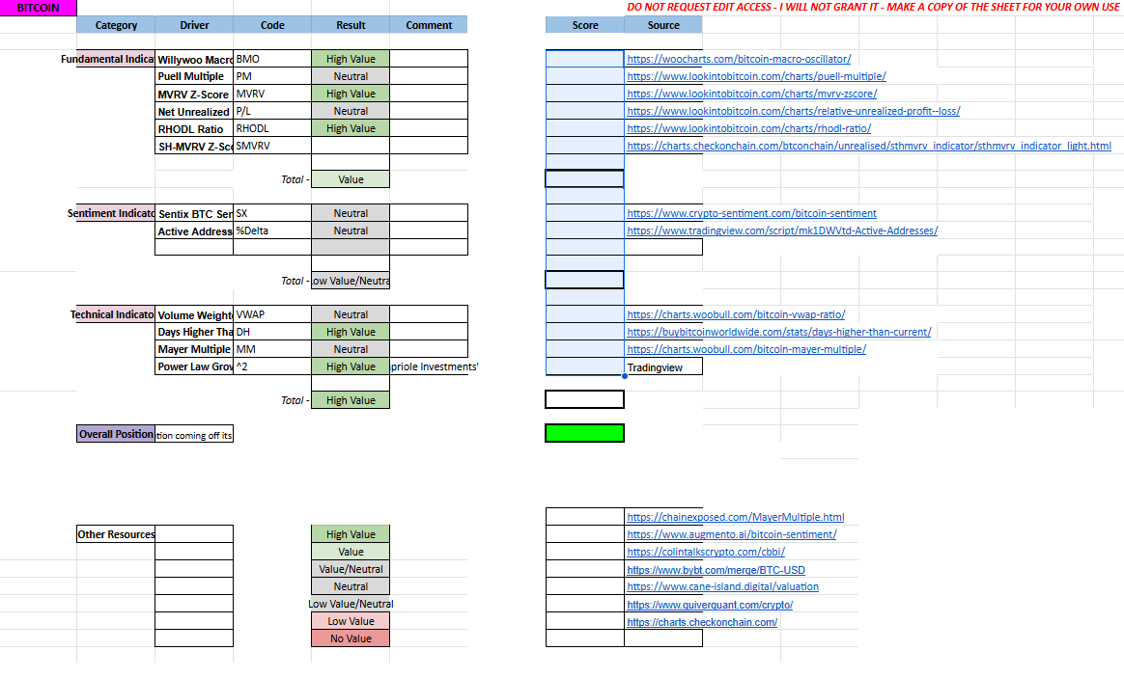Select the green Overall Position score cell
The height and width of the screenshot is (678, 1124).
[x=584, y=432]
